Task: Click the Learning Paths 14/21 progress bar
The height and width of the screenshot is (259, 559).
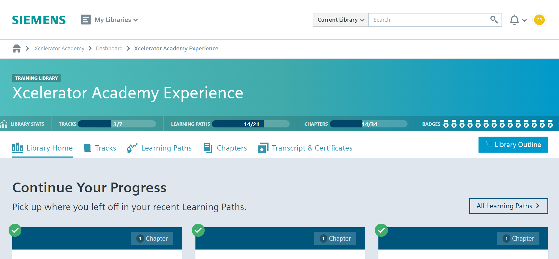Action: coord(251,124)
